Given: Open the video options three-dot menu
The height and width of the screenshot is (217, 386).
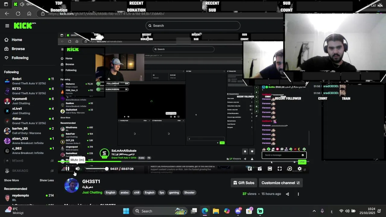Looking at the screenshot, I should (298, 194).
